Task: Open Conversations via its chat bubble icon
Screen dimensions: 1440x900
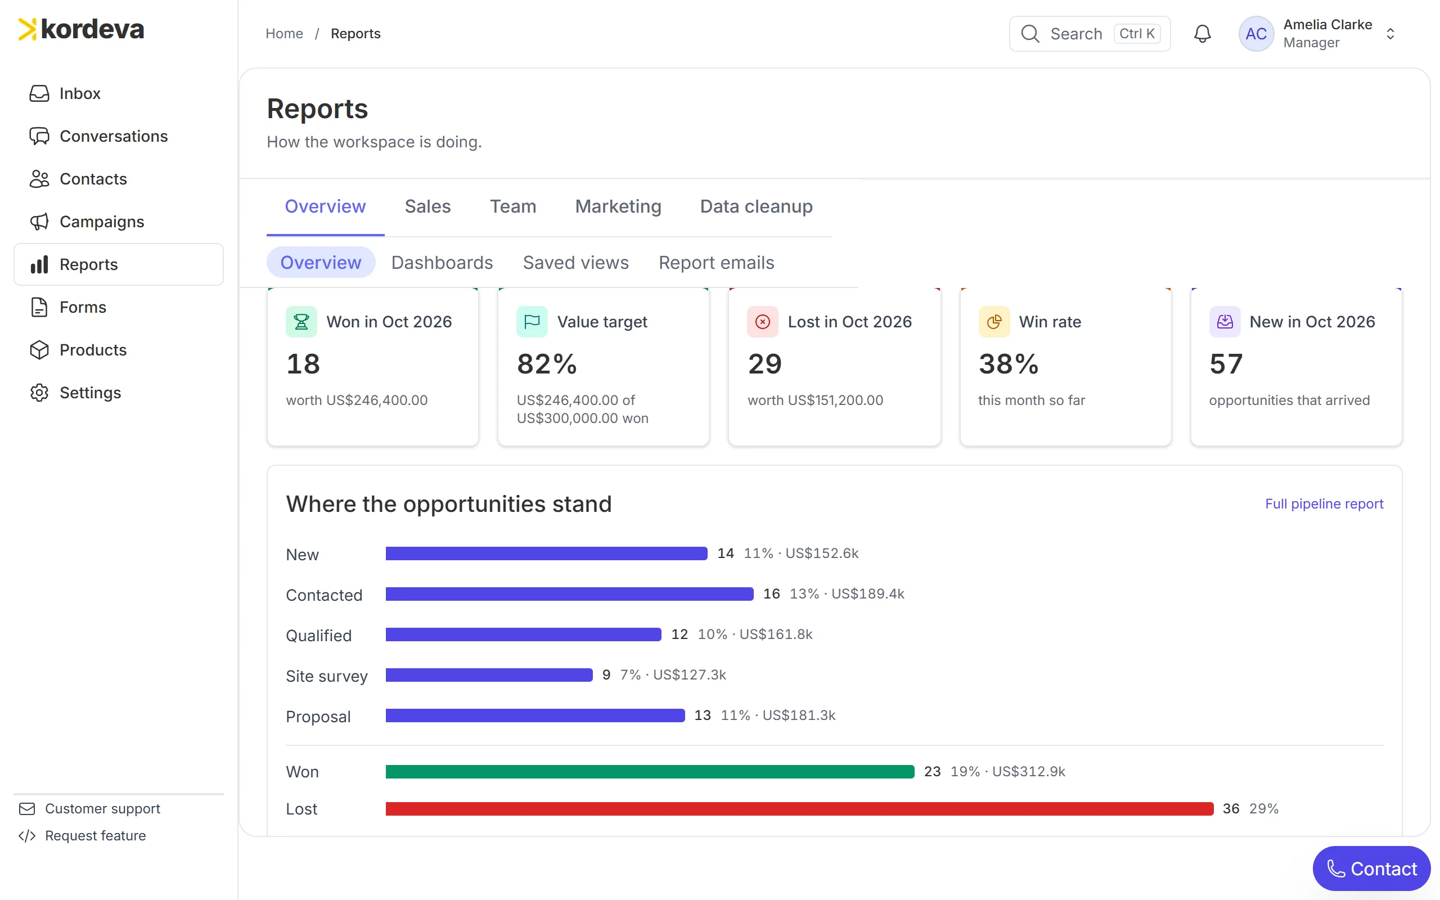Action: click(x=39, y=136)
